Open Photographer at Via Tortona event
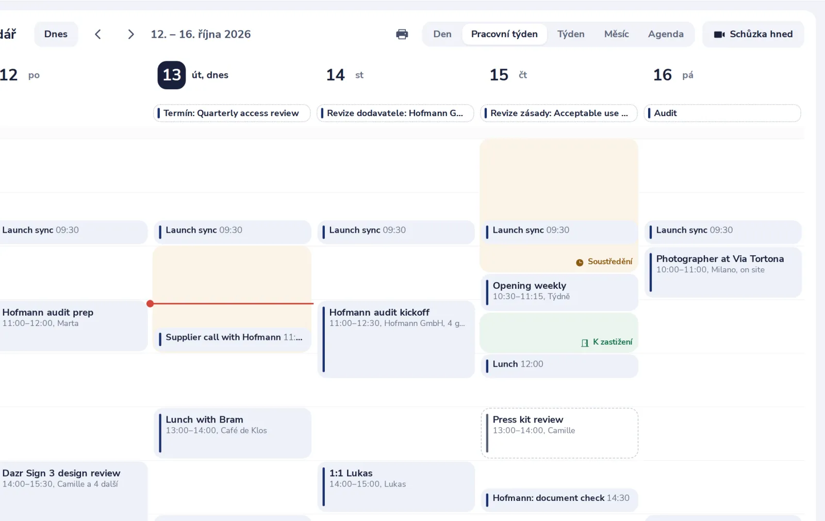 722,272
